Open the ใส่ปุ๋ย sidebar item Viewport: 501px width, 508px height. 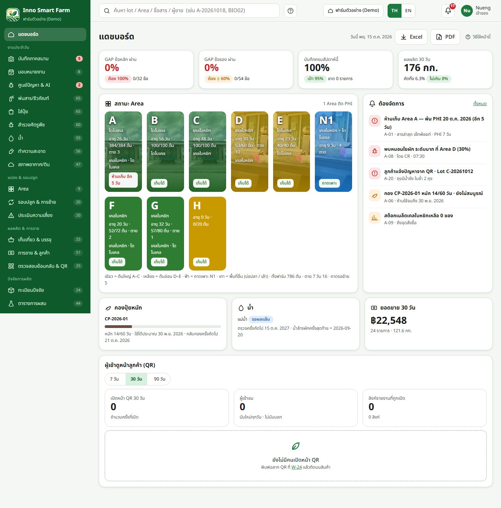(x=45, y=112)
